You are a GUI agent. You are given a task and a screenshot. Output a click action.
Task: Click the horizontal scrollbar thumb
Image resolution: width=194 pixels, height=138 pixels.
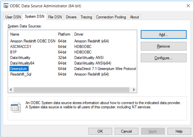(72, 90)
